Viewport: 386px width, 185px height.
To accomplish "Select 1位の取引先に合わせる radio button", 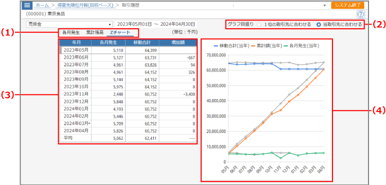I will pyautogui.click(x=259, y=25).
